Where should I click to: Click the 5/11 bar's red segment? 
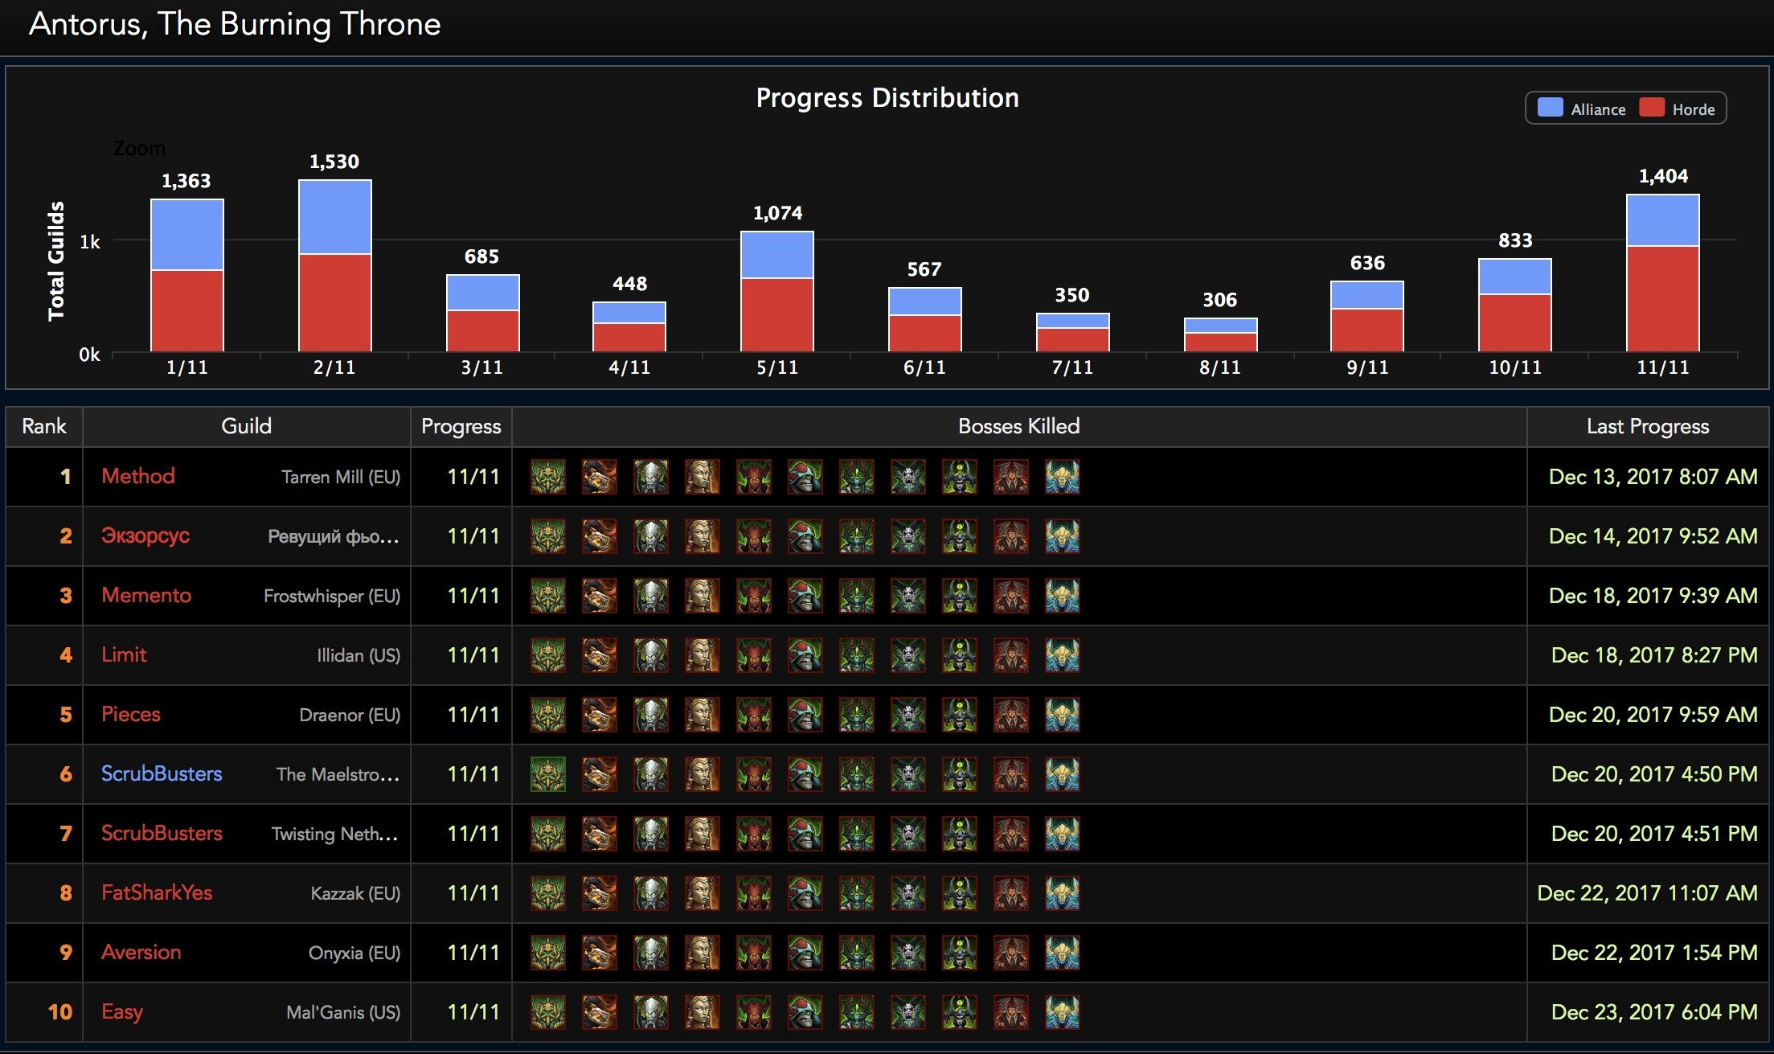776,314
